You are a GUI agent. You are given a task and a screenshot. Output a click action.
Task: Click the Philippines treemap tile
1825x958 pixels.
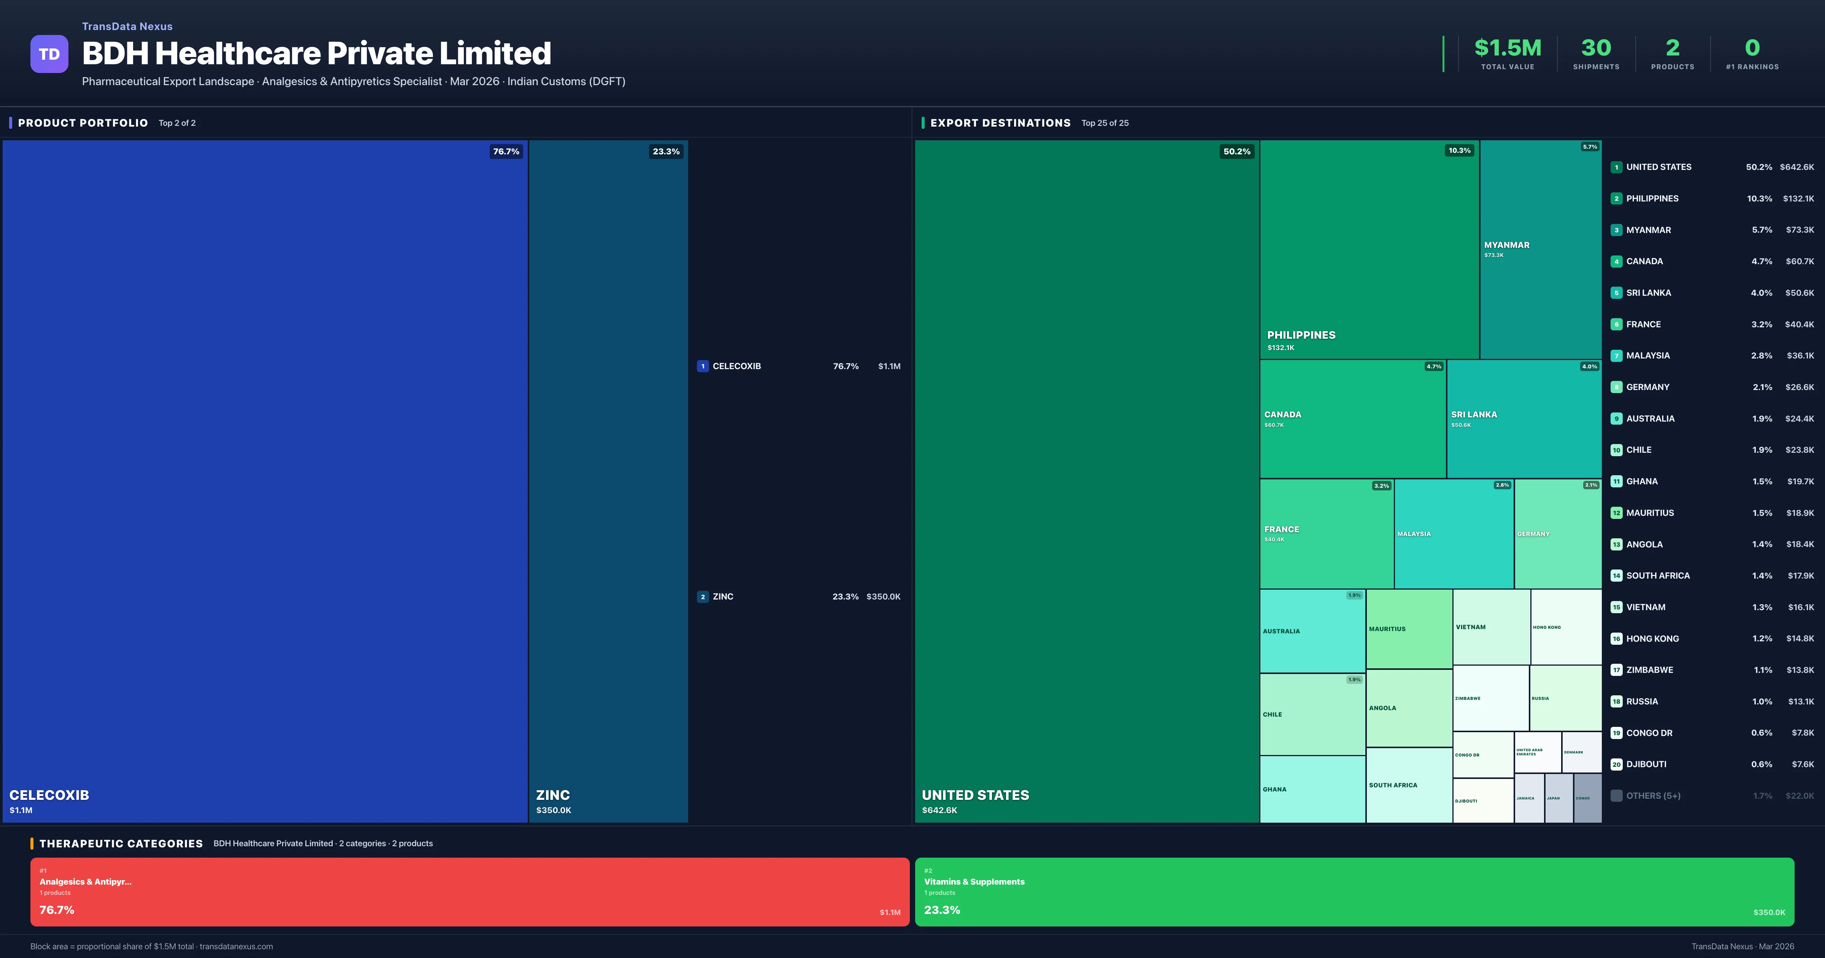1369,249
